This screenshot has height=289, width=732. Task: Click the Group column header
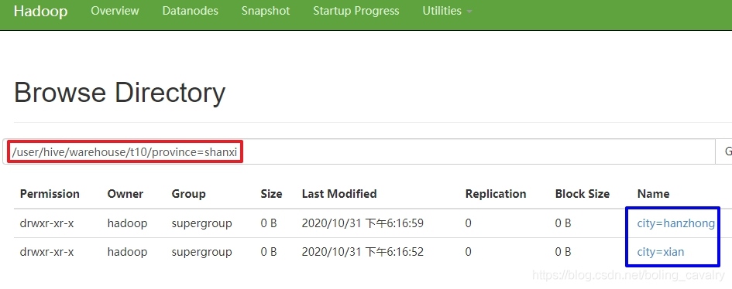click(x=188, y=194)
